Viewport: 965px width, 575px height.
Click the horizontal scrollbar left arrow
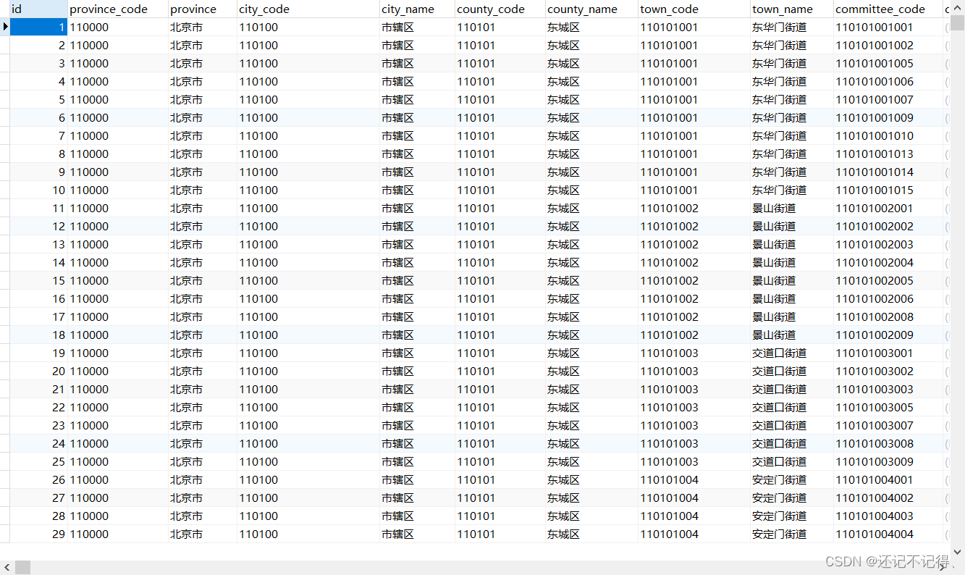(x=7, y=567)
